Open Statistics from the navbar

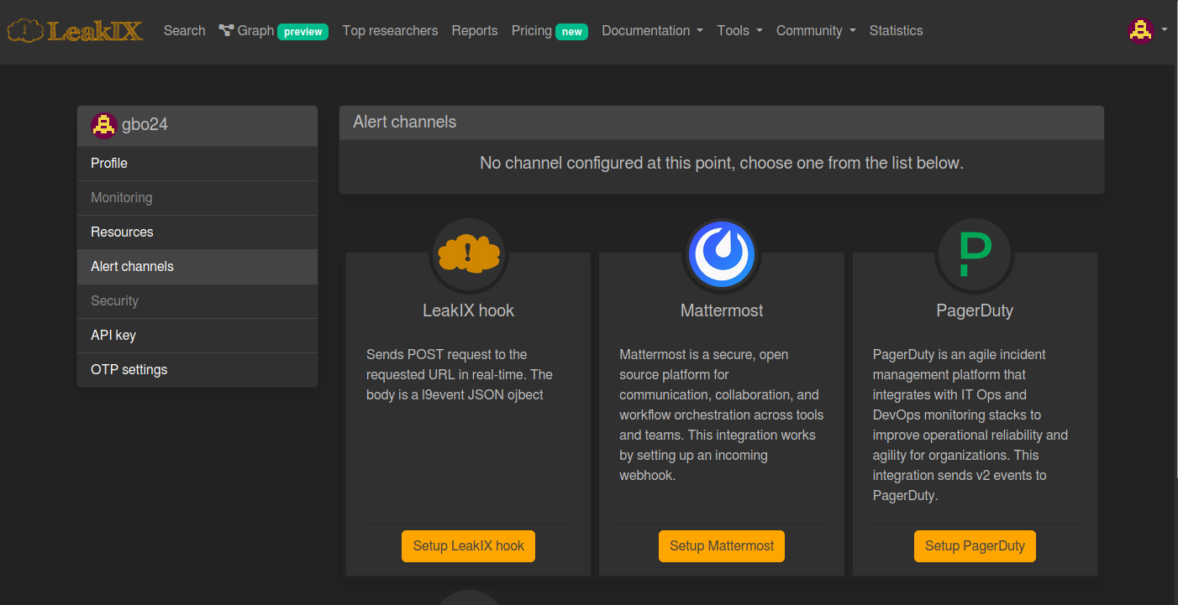tap(896, 30)
